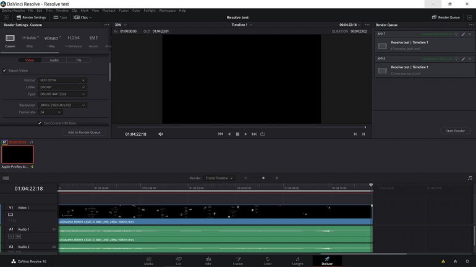
Task: Switch to the Fairlight page icon
Action: (x=297, y=260)
